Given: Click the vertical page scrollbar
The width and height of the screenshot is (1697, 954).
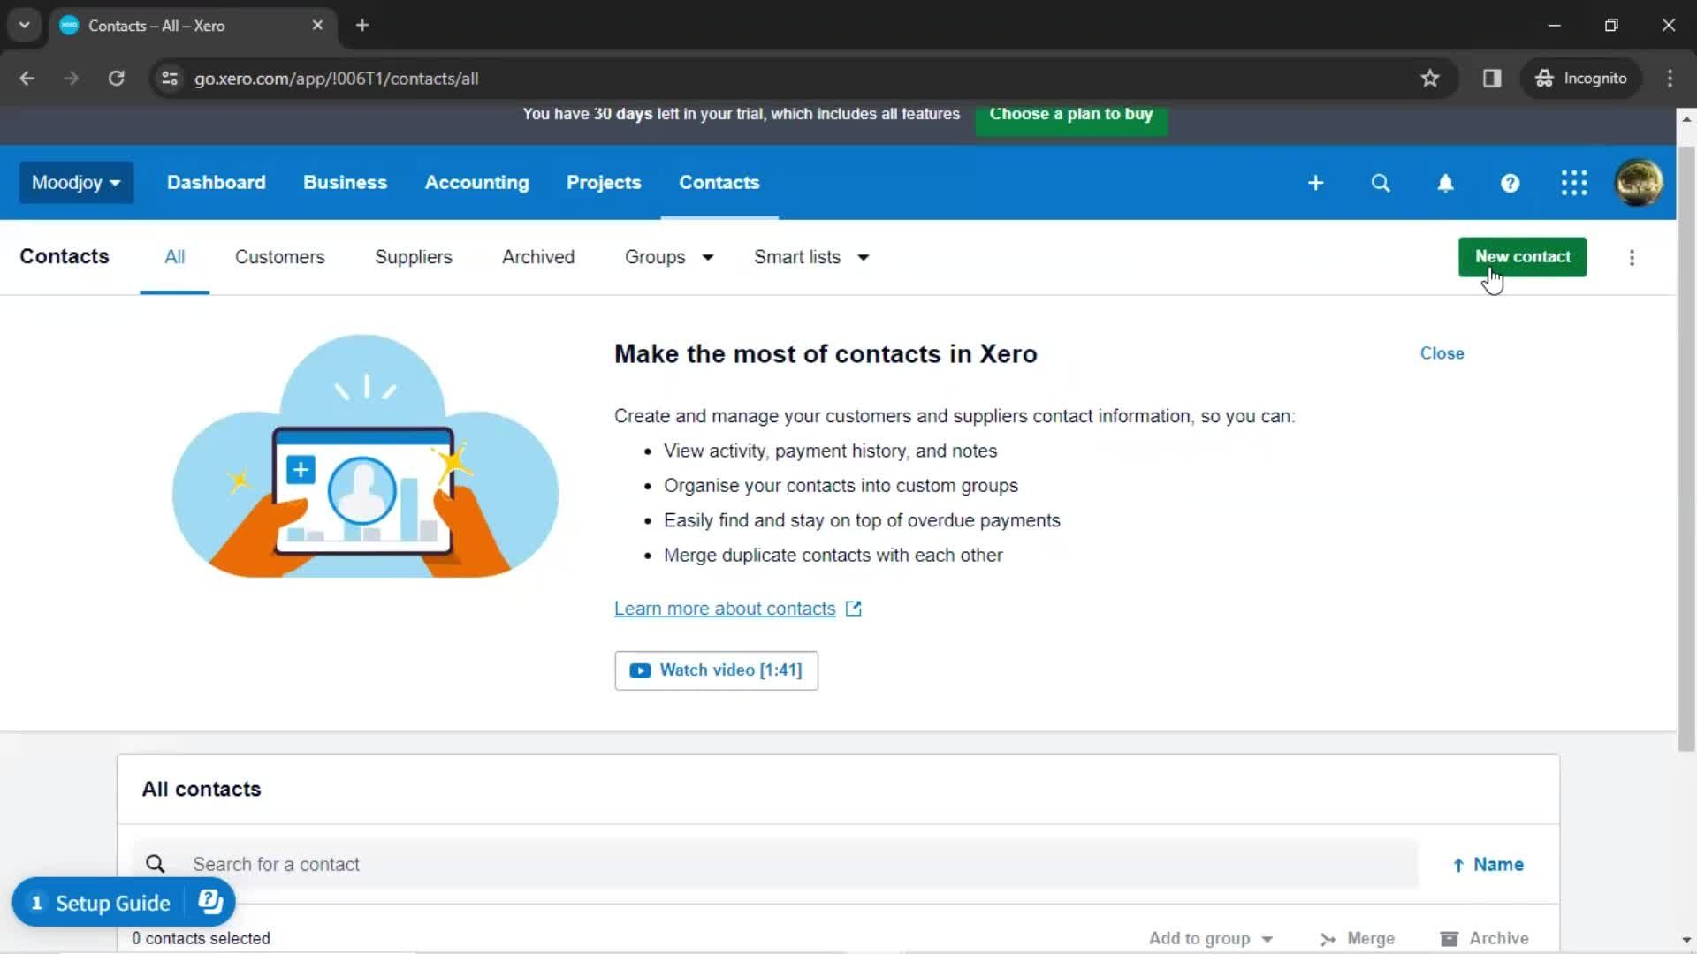Looking at the screenshot, I should click(x=1686, y=448).
